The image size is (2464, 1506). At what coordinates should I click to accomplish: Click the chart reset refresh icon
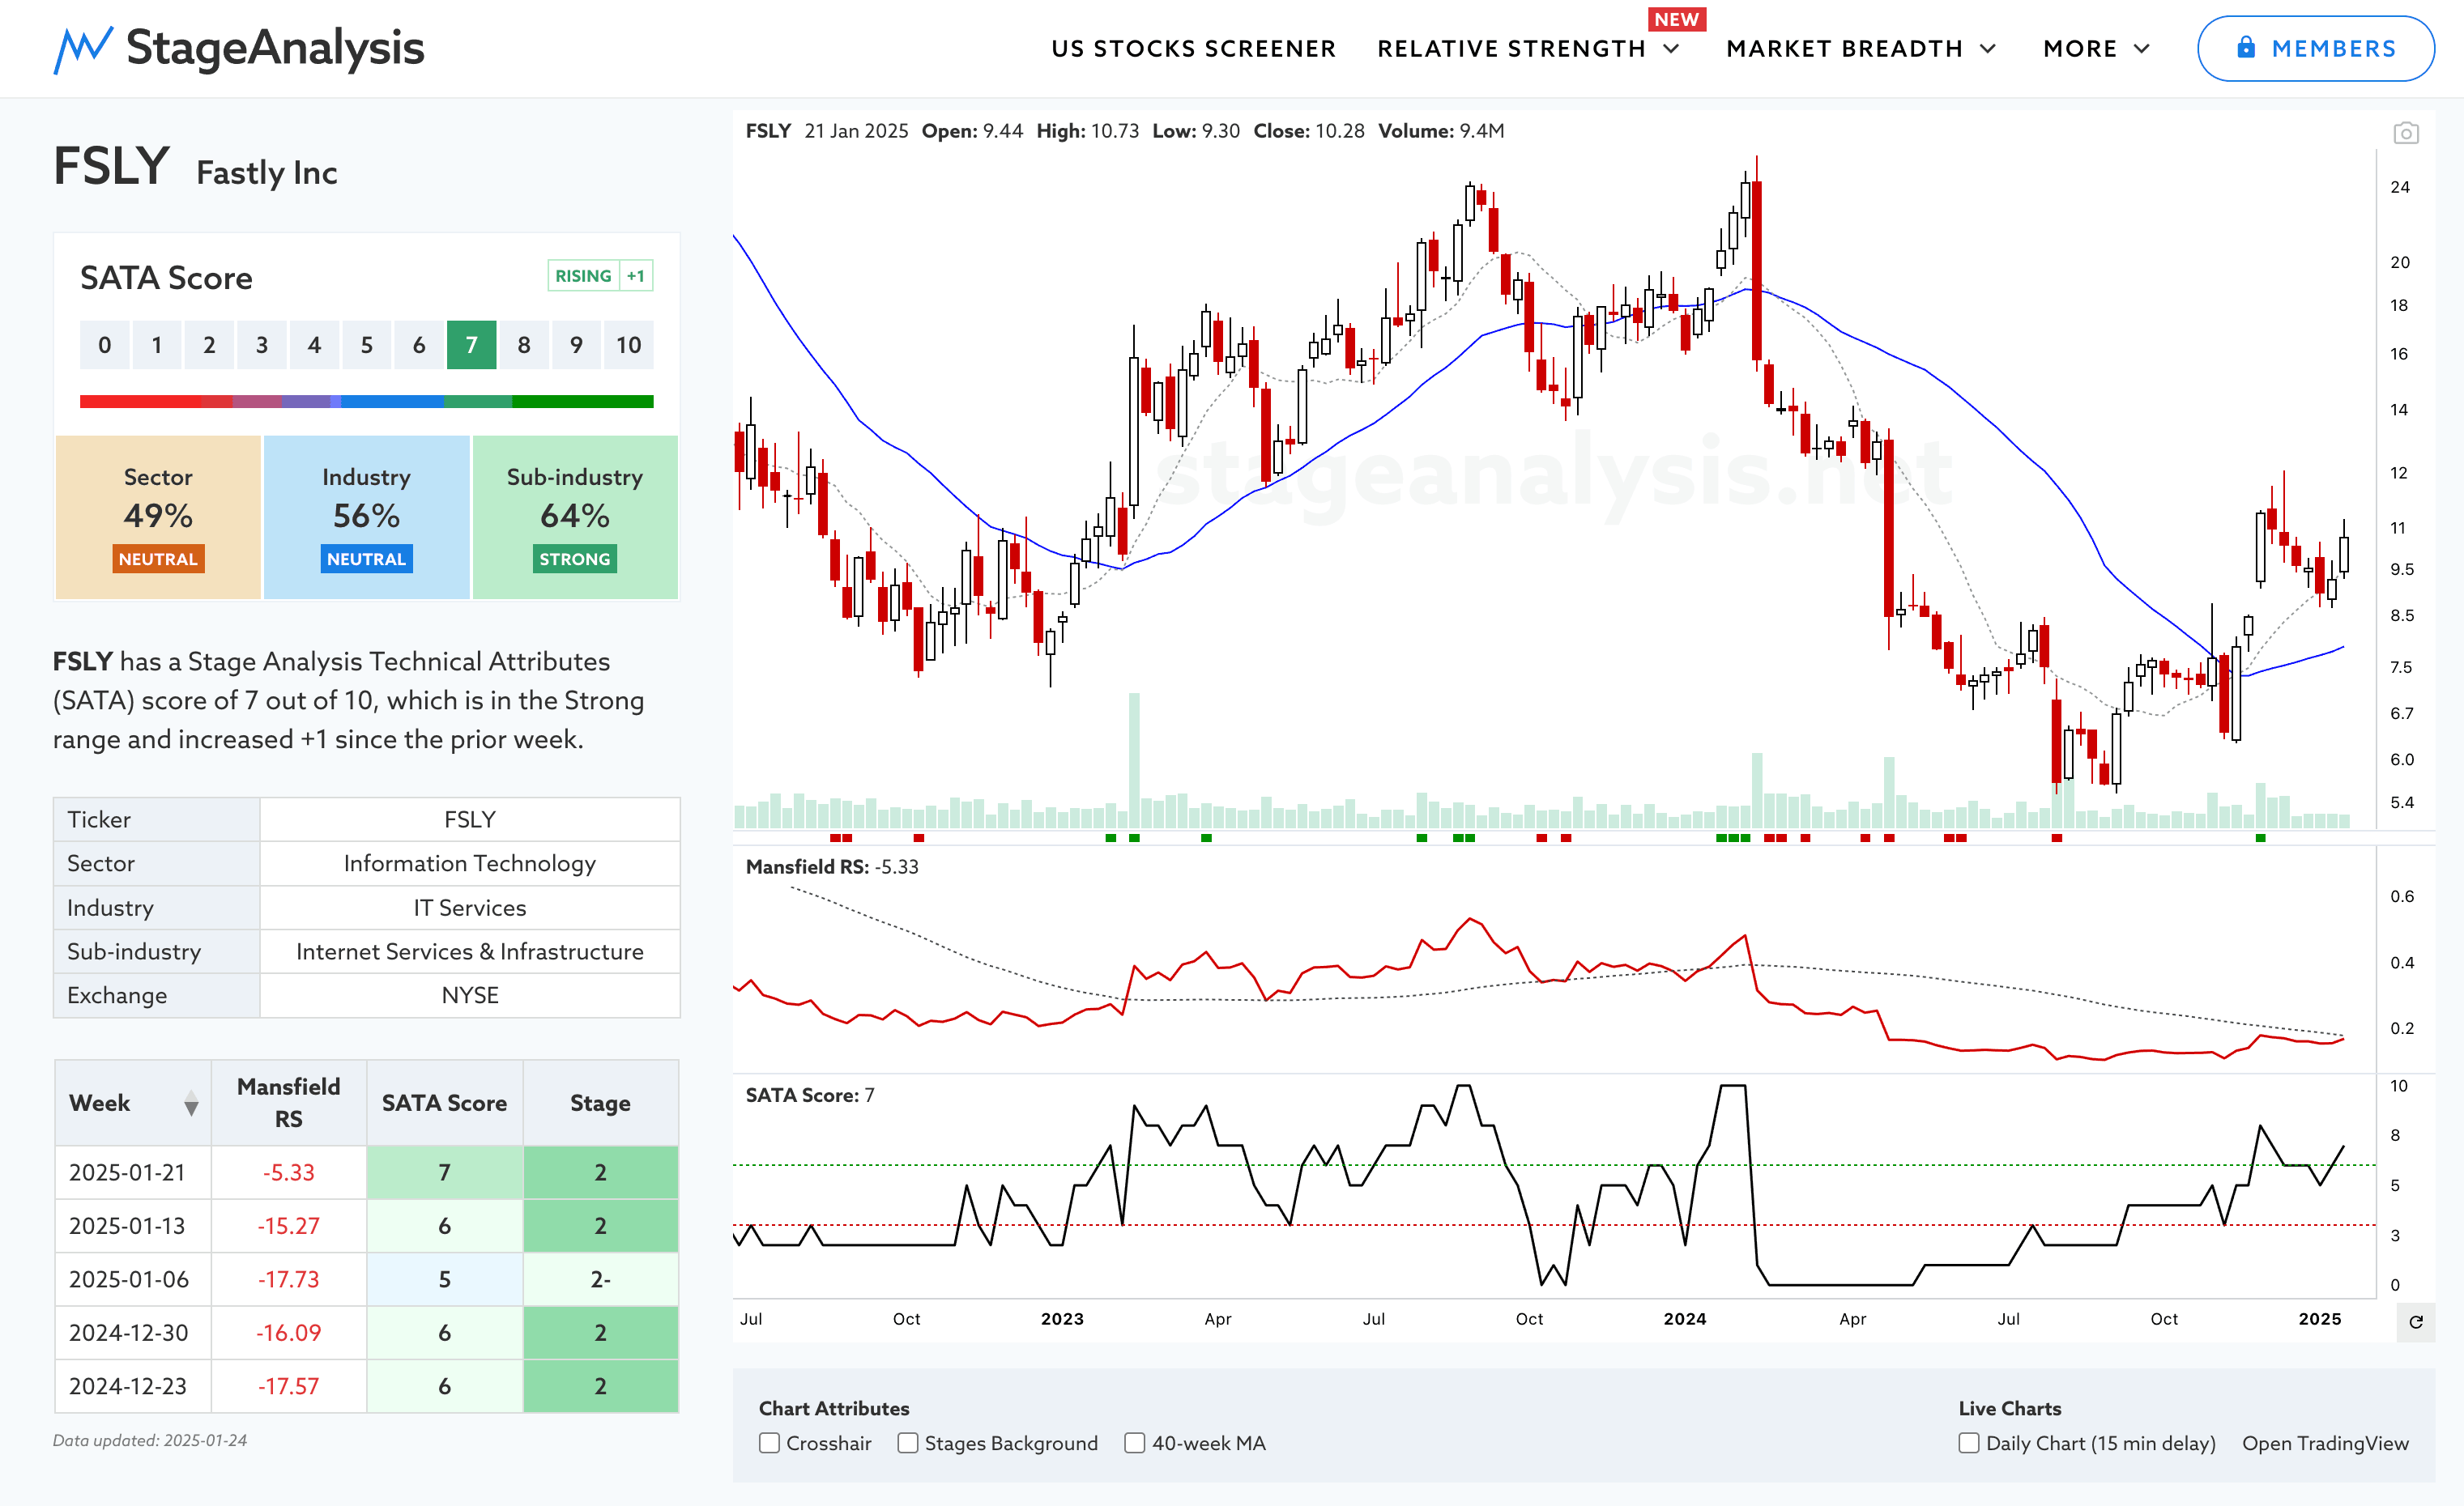[2416, 1322]
